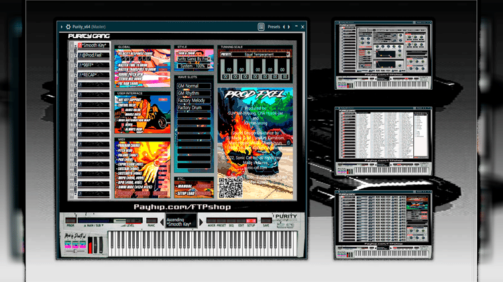
Task: Select channel slot 2 @Prod.Fxel
Action: click(93, 55)
